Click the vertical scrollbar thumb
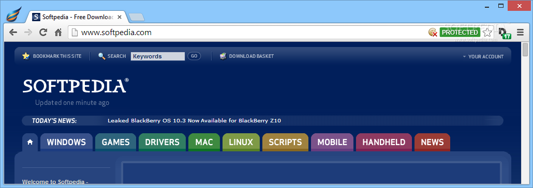533x188 pixels. [525, 50]
